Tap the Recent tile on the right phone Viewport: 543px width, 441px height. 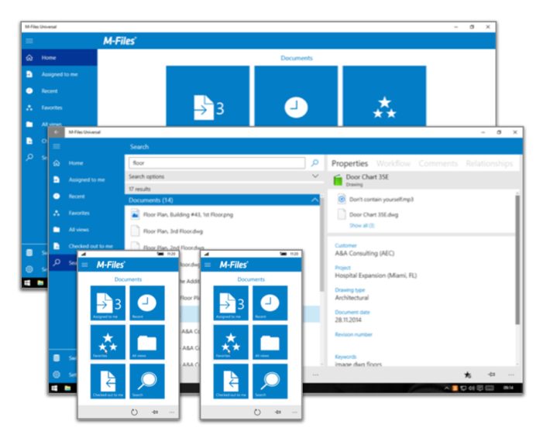270,303
